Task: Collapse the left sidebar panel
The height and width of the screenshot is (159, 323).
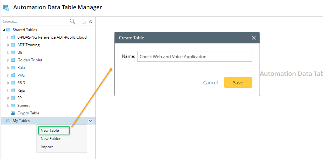Action: (91, 22)
